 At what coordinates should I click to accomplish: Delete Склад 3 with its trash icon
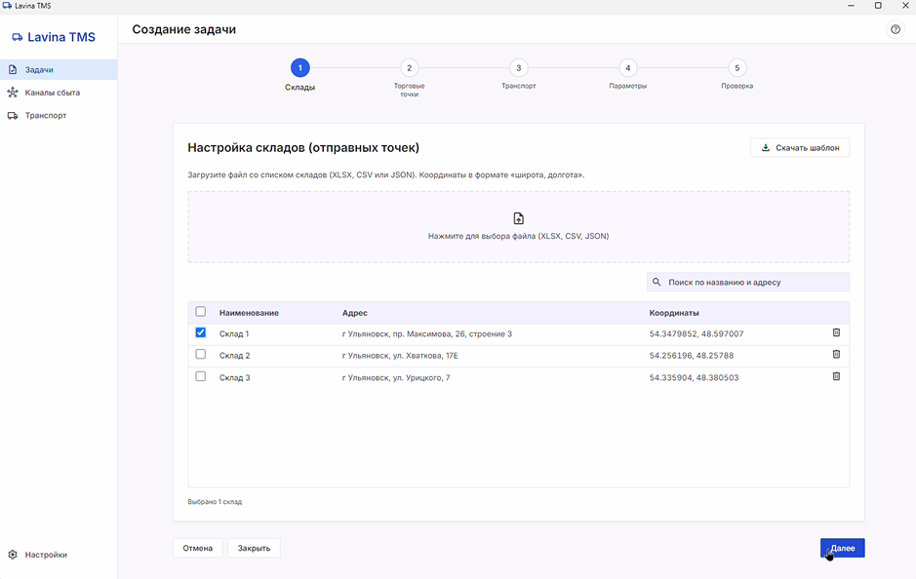[x=836, y=376]
